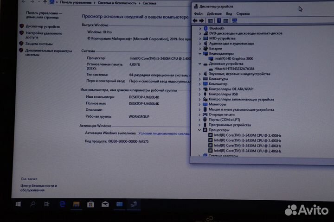Expand DVD-дисководы и дисководы компакт-дисков
The image size is (334, 222).
point(200,33)
